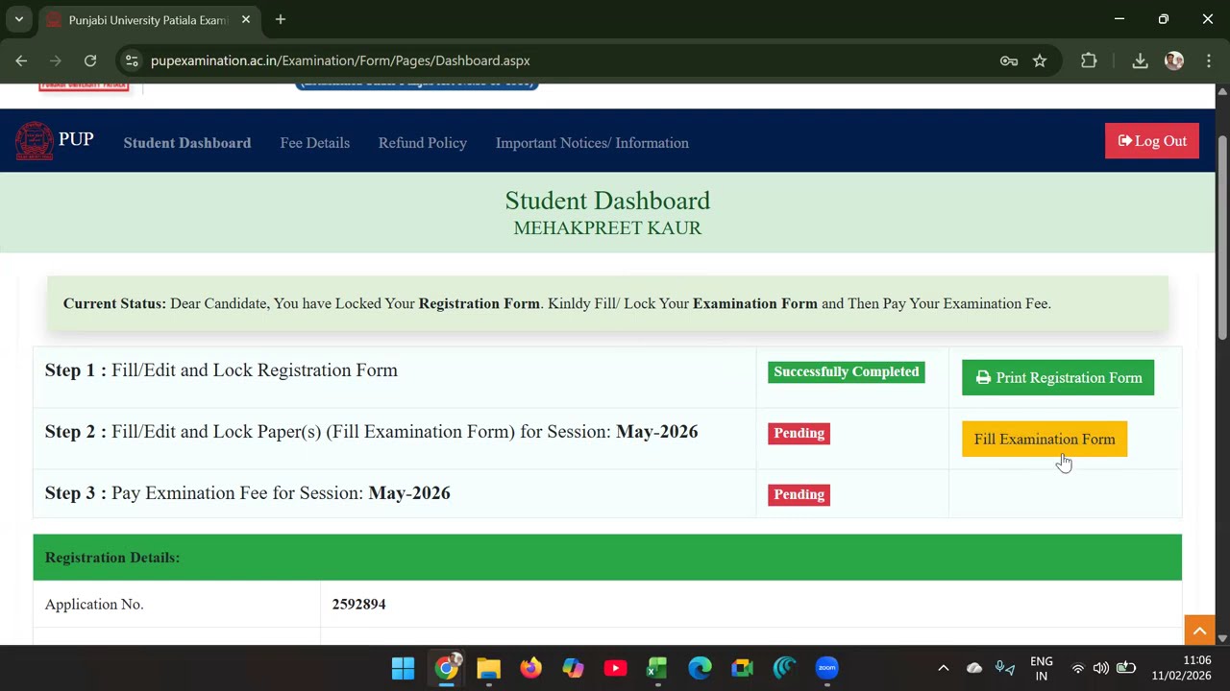Open a new browser tab
Image resolution: width=1230 pixels, height=691 pixels.
pos(280,19)
